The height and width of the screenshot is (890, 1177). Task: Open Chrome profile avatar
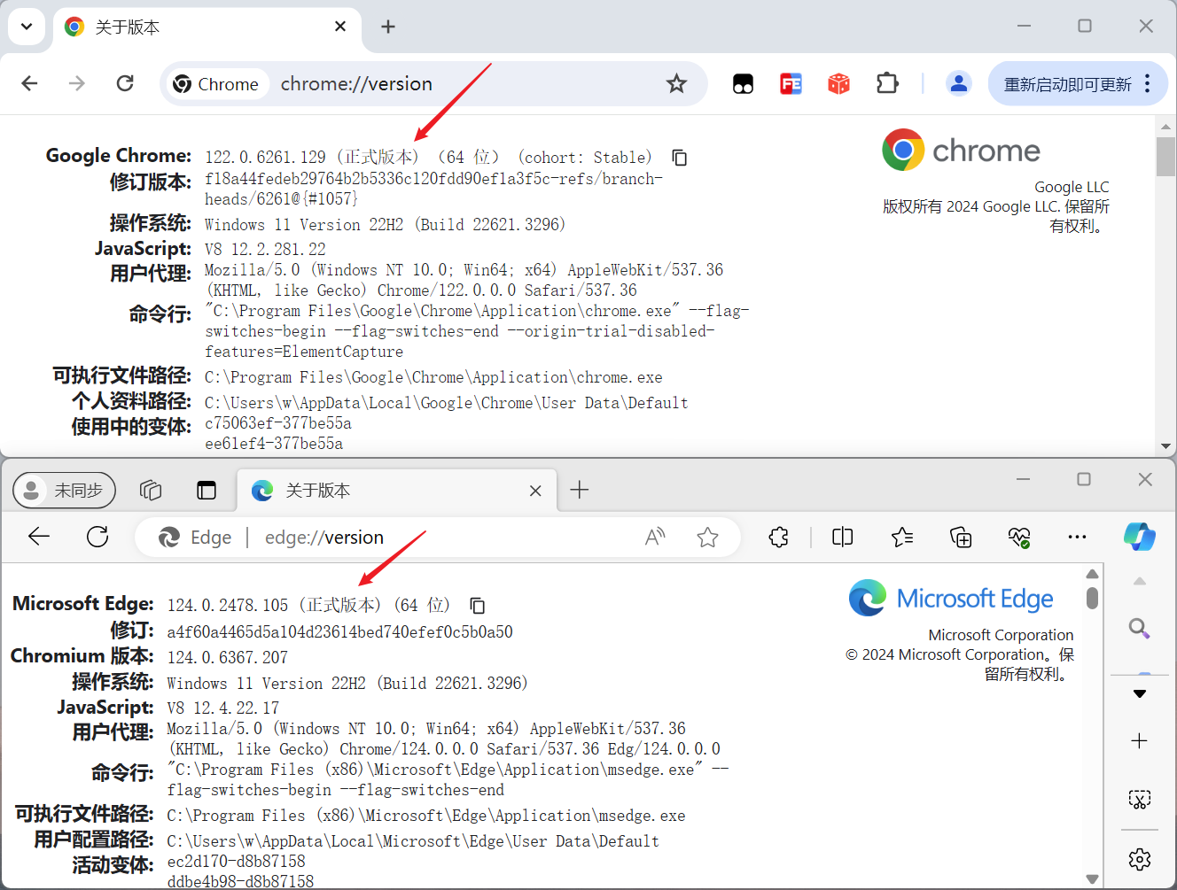(x=958, y=84)
